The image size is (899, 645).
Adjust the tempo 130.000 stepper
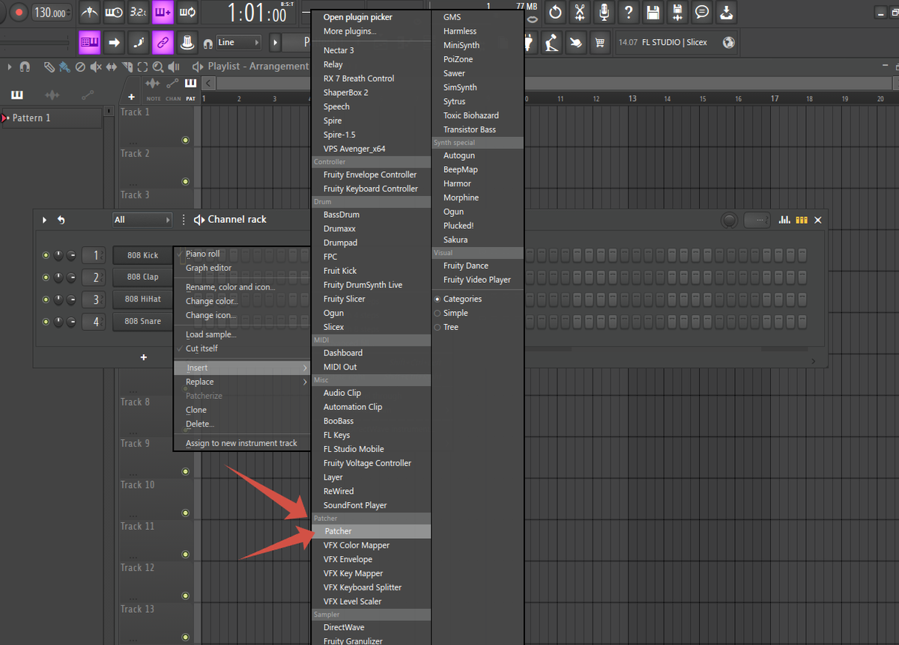(x=52, y=12)
